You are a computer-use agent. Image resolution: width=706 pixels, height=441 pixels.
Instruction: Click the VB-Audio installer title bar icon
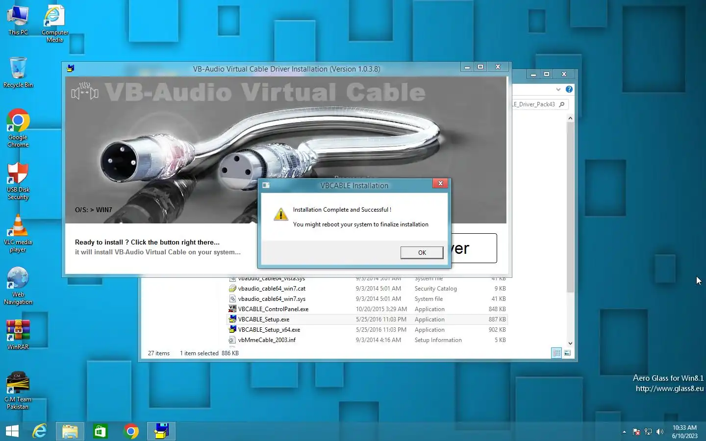pos(71,69)
